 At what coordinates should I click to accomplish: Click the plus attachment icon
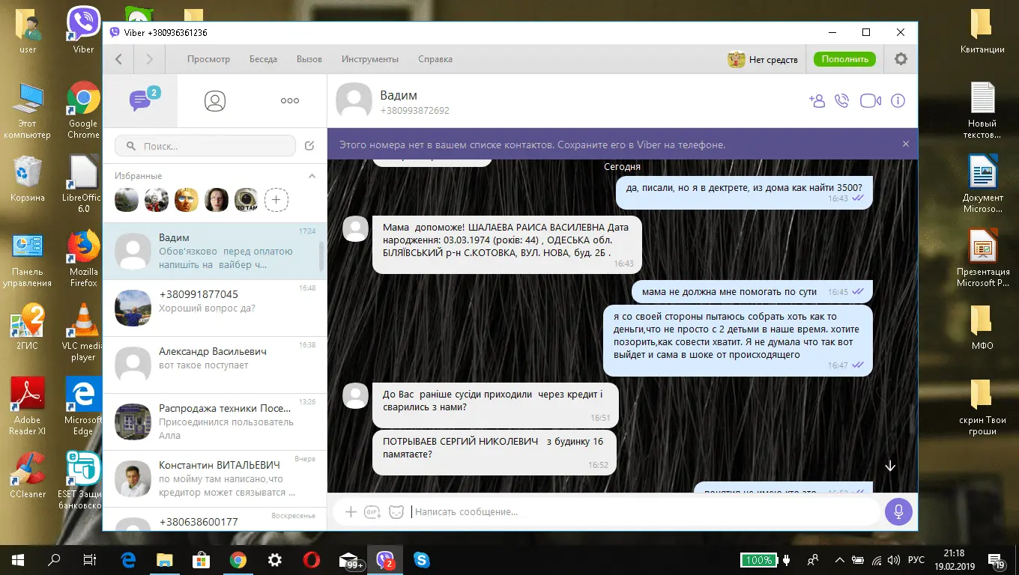point(350,512)
